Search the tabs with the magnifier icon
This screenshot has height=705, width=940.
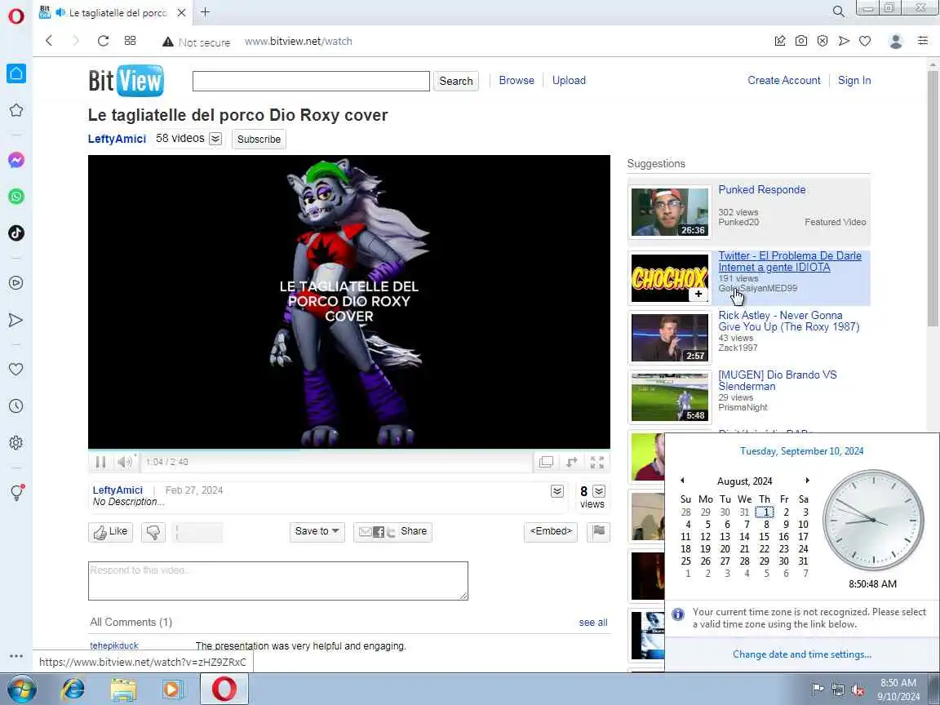(x=839, y=11)
